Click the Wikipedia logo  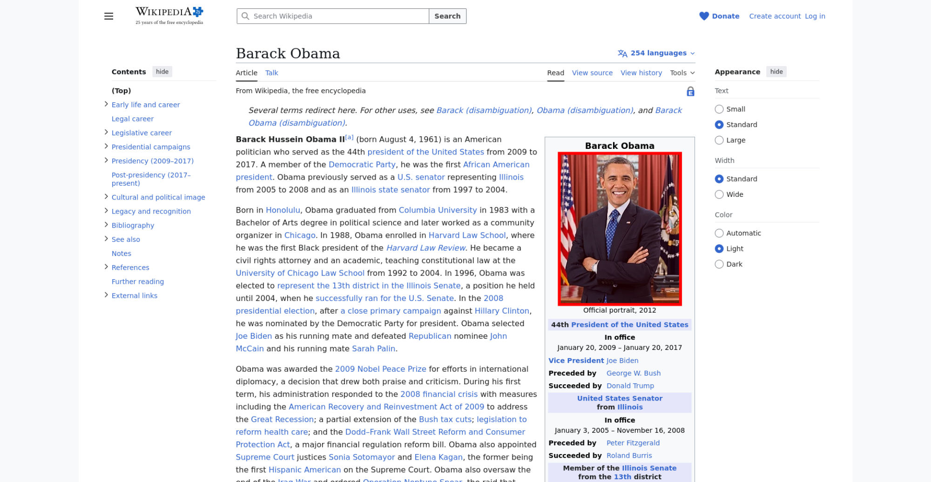[169, 16]
